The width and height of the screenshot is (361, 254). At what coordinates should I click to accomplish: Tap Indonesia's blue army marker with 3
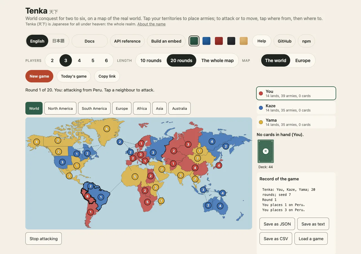click(203, 190)
